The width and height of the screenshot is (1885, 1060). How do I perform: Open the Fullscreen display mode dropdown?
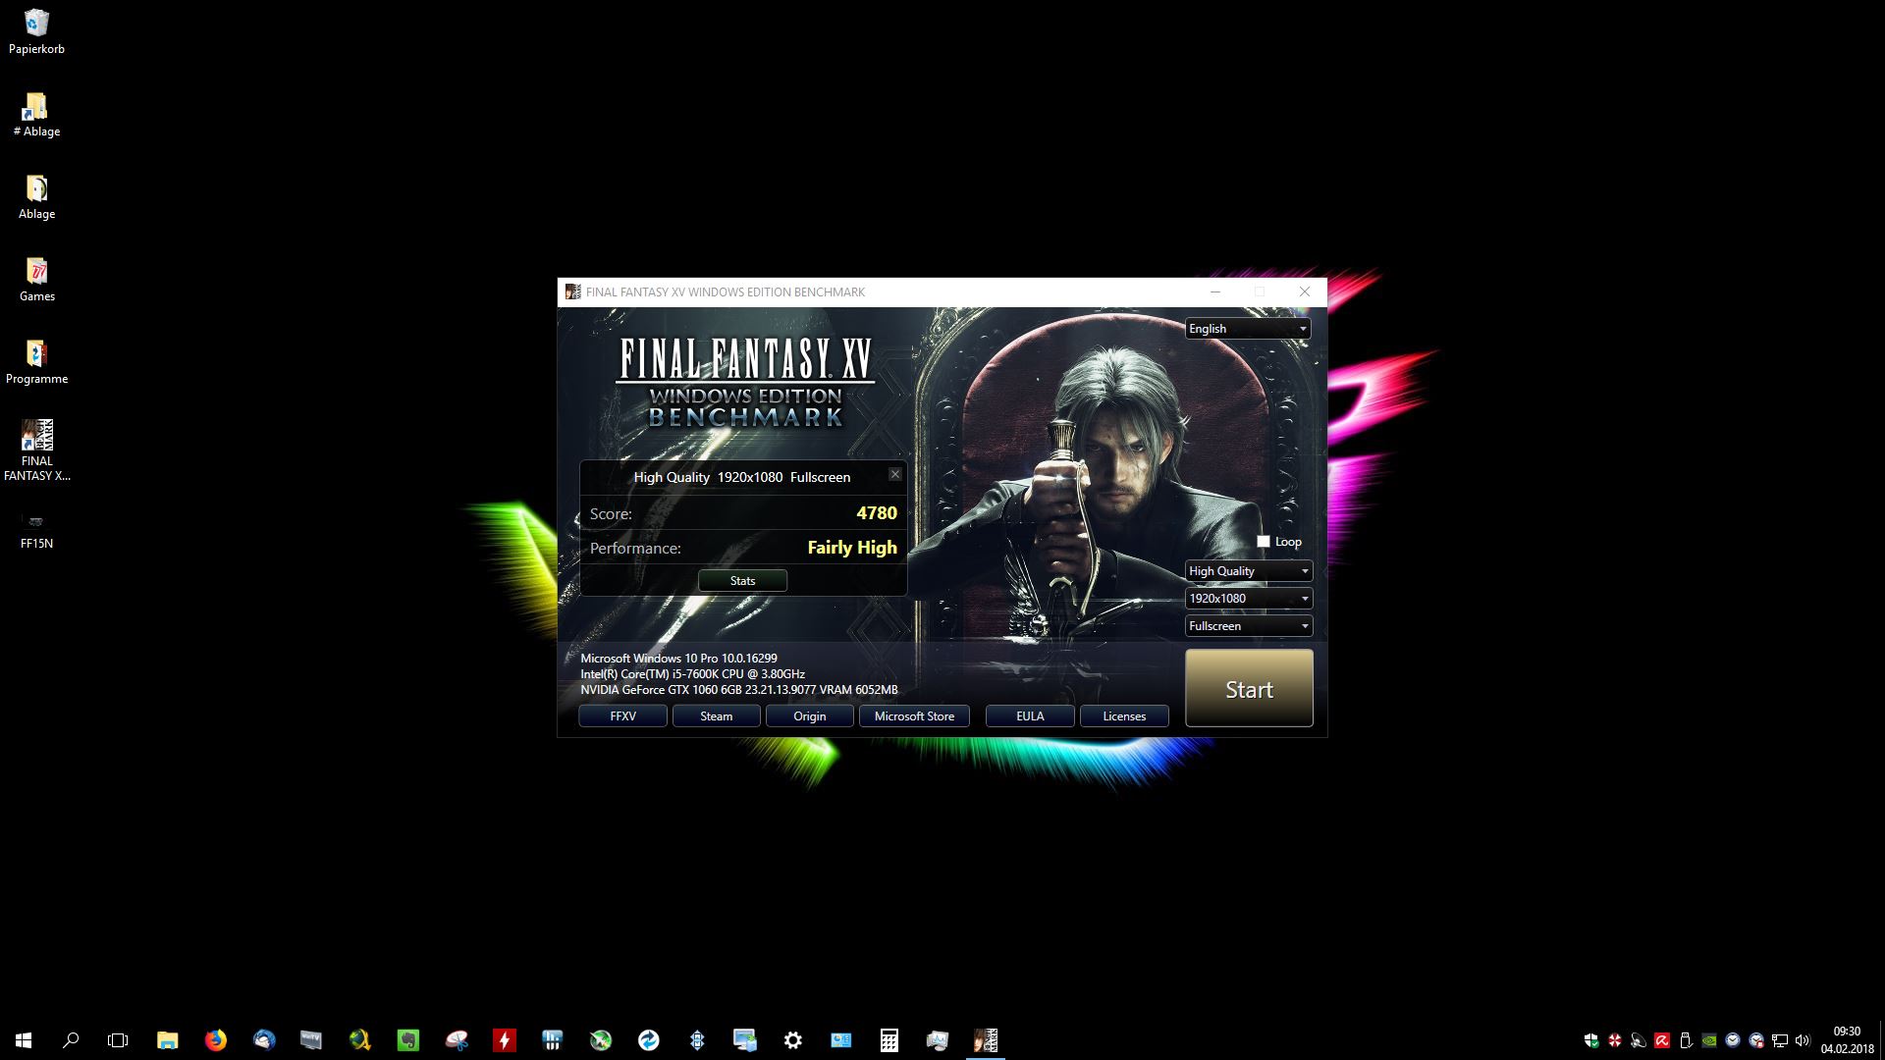[x=1248, y=626]
